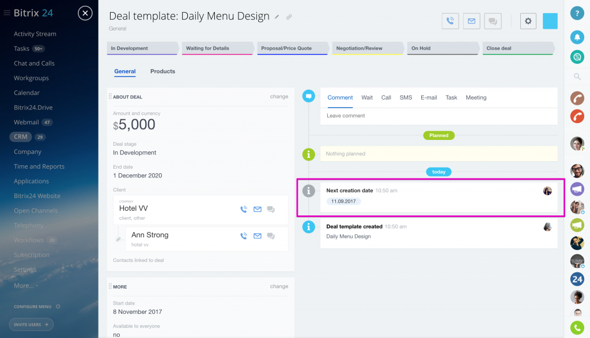Close the deal template slider panel
This screenshot has height=338, width=590.
pos(85,13)
